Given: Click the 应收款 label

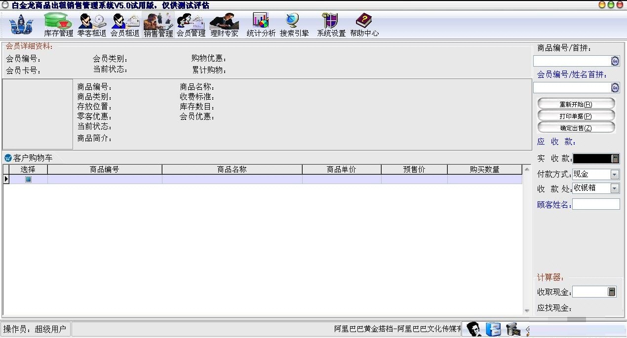Looking at the screenshot, I should pos(556,142).
